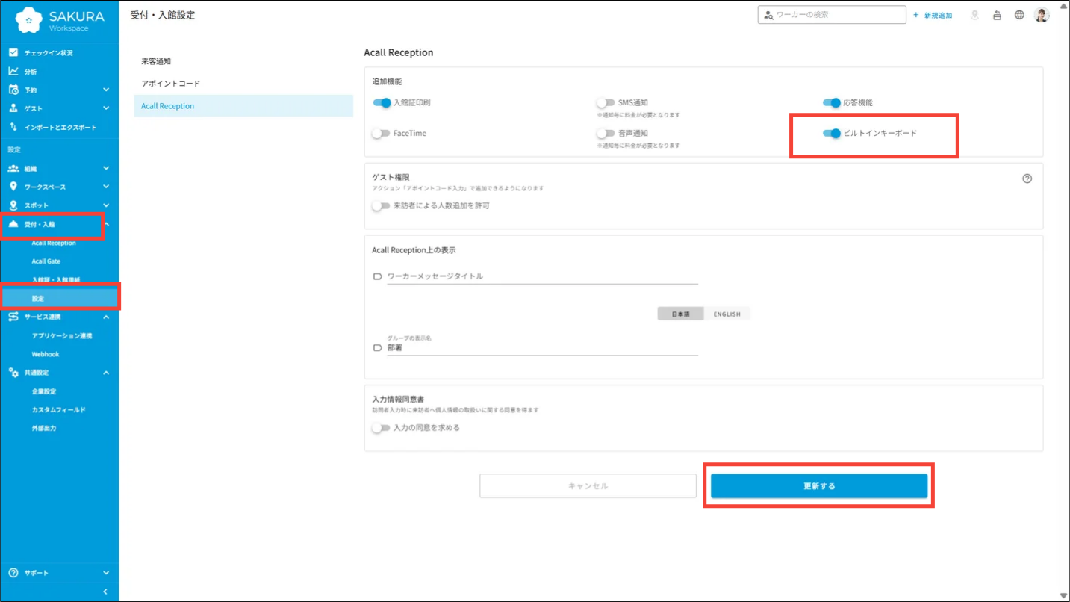The width and height of the screenshot is (1070, 602).
Task: Click the globe language icon in header
Action: coord(1019,15)
